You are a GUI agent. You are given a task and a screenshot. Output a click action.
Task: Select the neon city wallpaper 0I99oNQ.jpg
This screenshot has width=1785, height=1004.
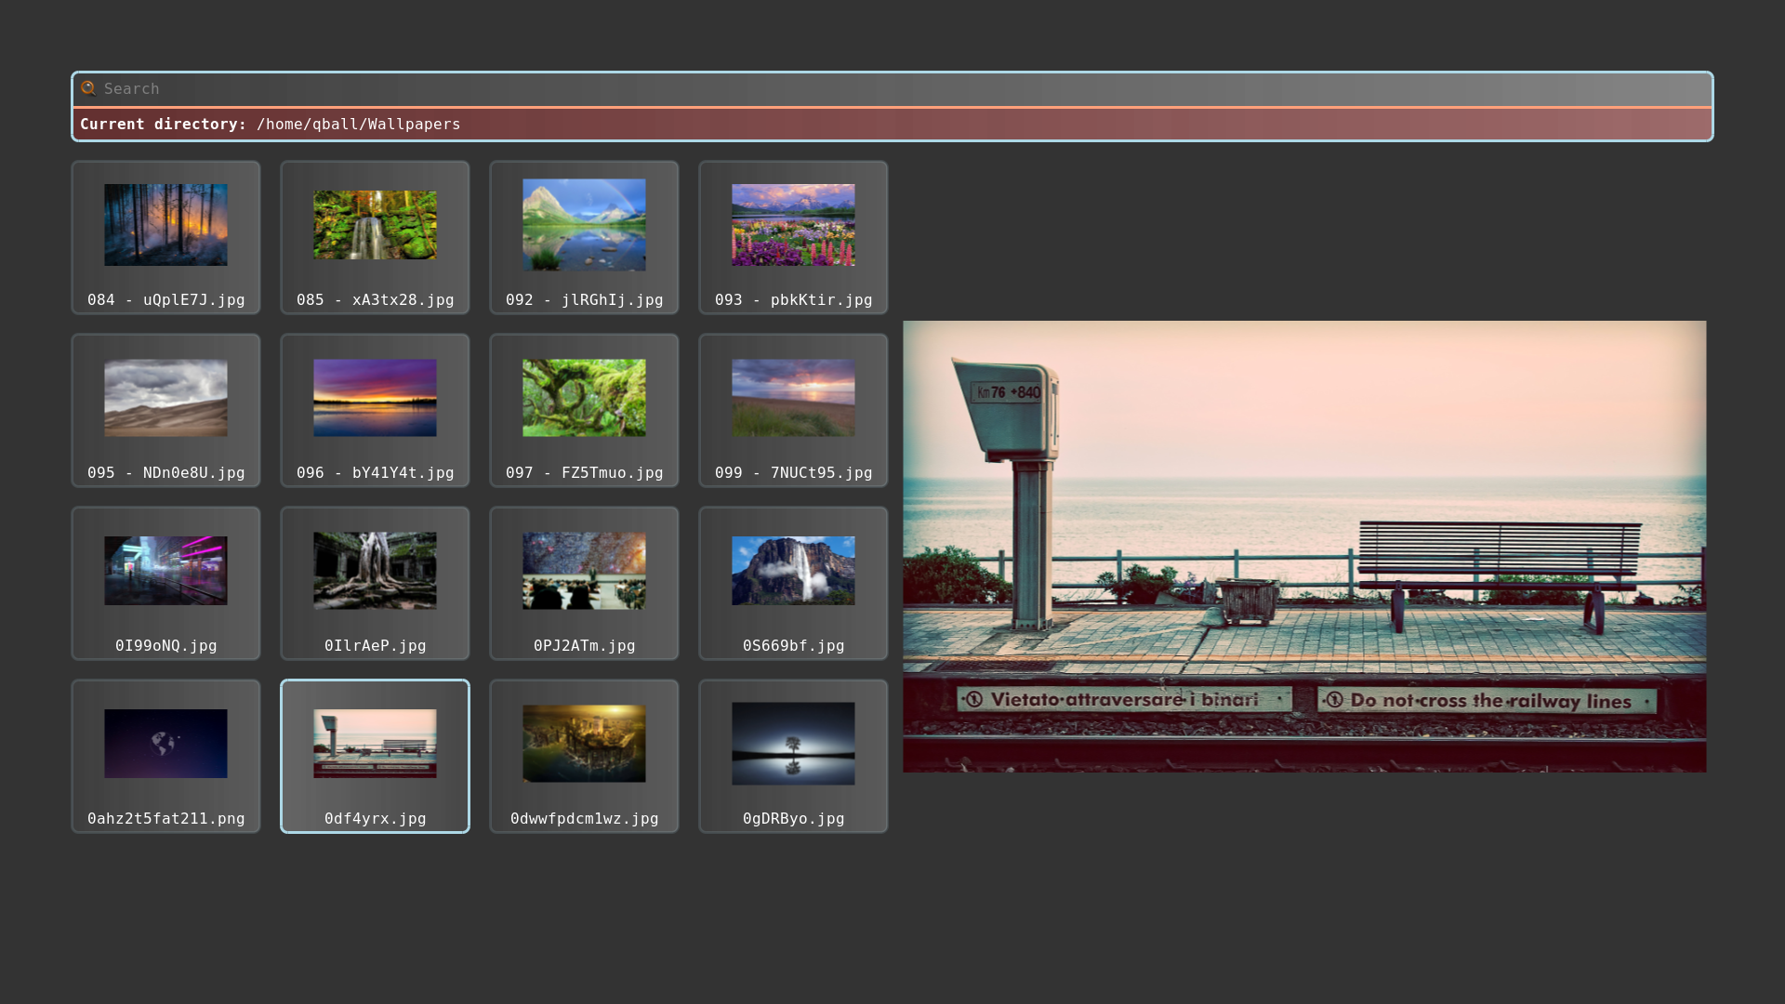(x=165, y=584)
